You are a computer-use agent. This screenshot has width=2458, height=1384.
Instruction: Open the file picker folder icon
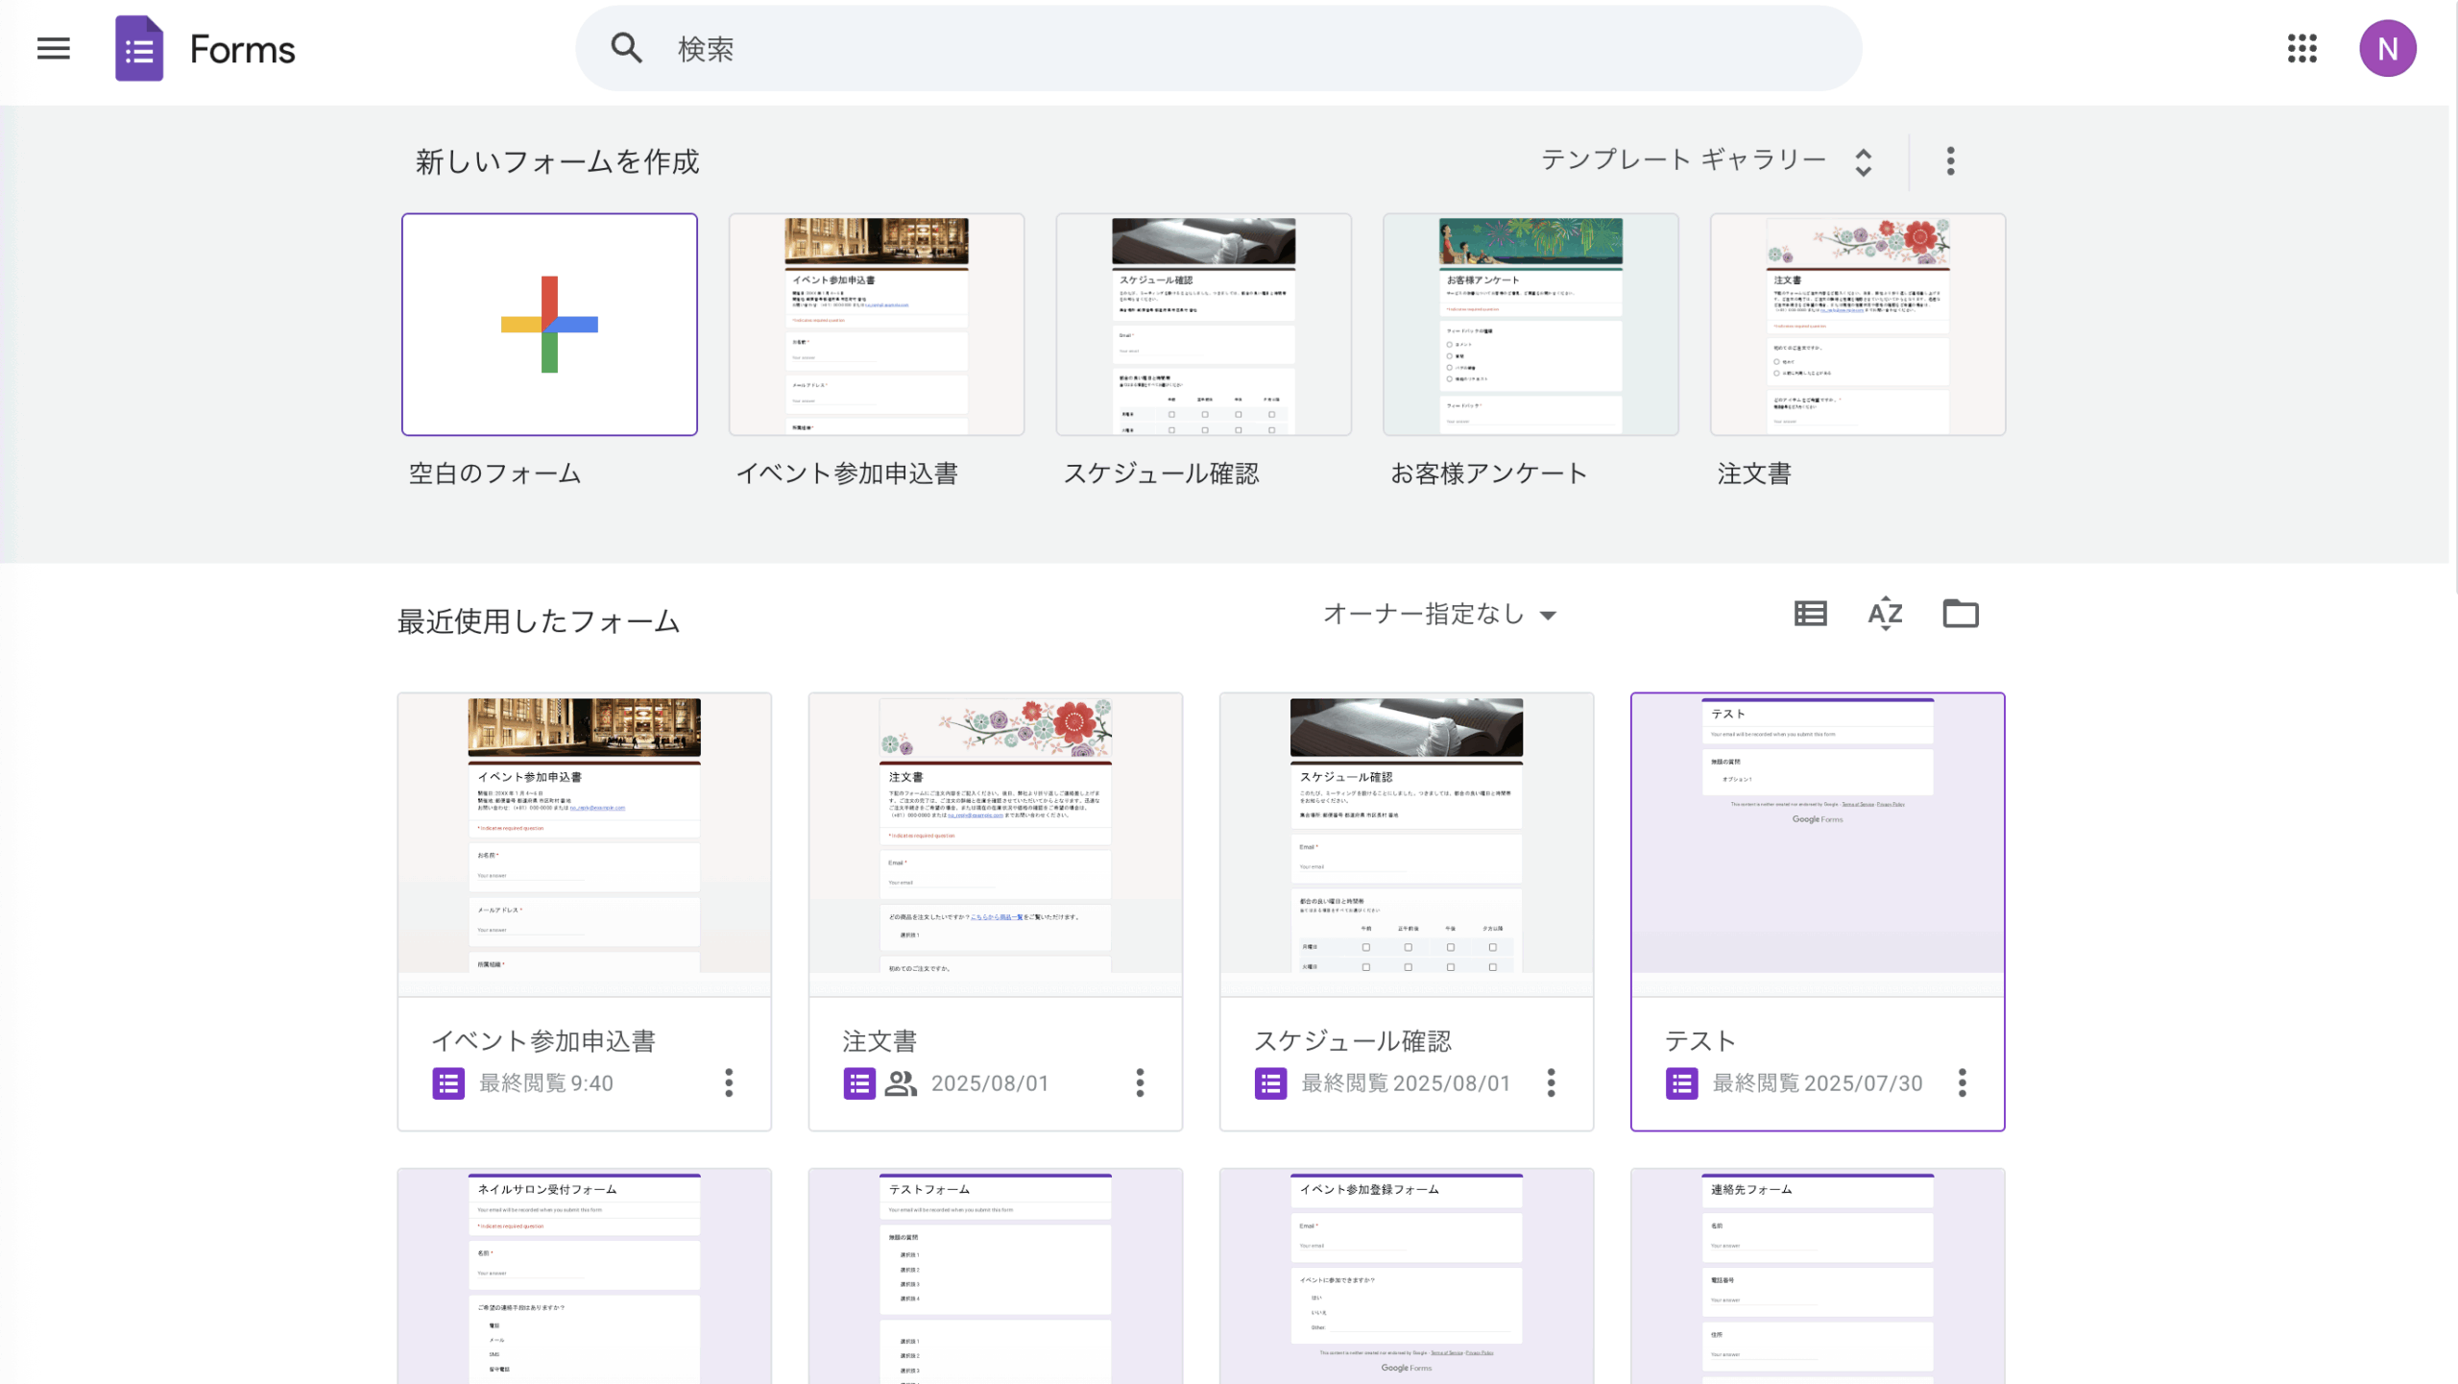1961,614
